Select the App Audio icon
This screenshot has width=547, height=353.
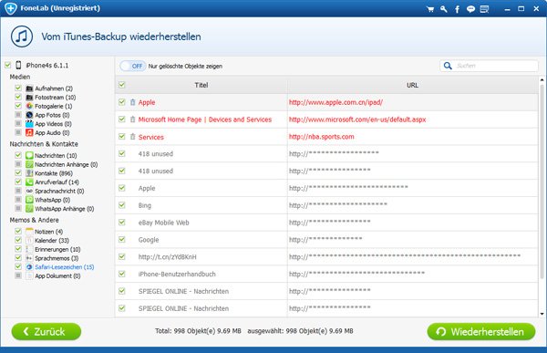29,132
